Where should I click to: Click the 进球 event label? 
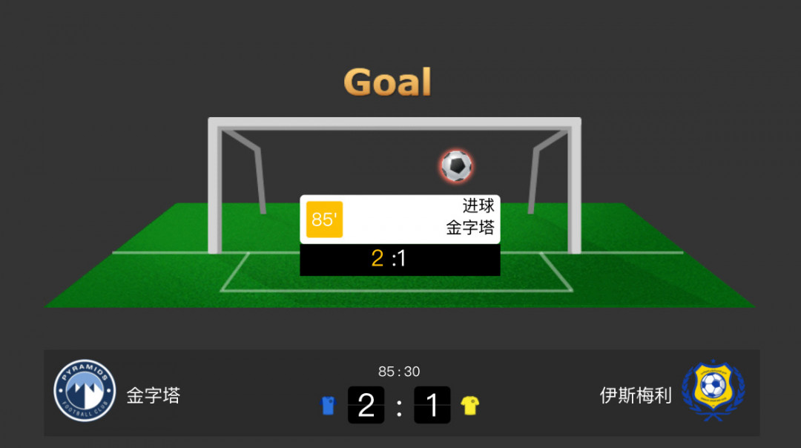click(478, 206)
